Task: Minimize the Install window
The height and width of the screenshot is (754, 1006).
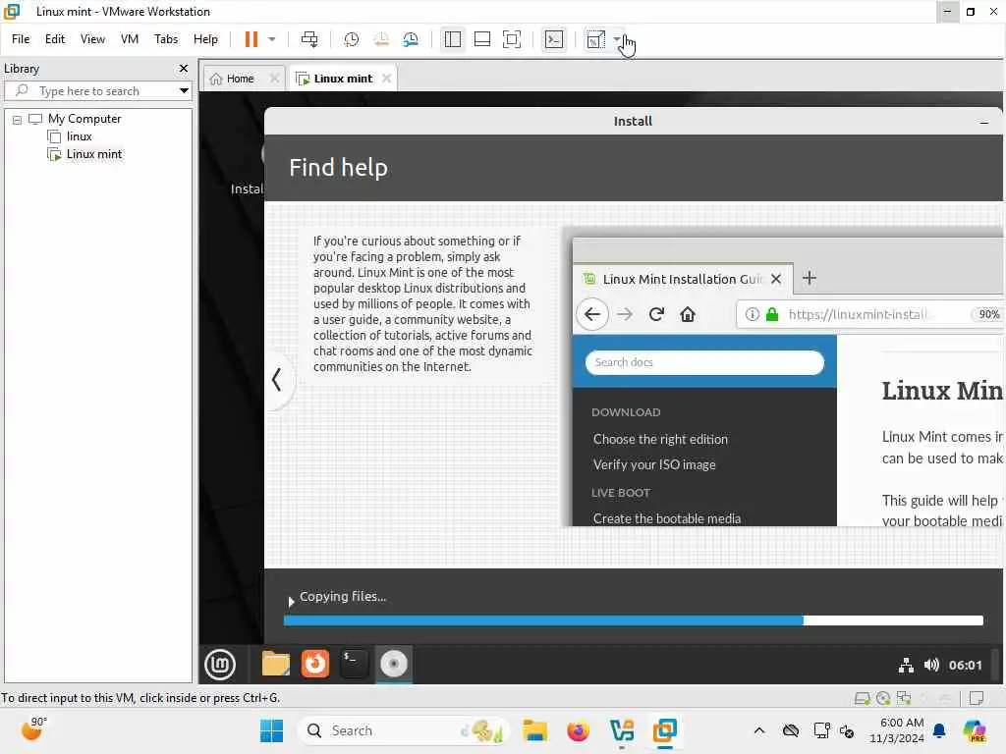Action: click(984, 122)
